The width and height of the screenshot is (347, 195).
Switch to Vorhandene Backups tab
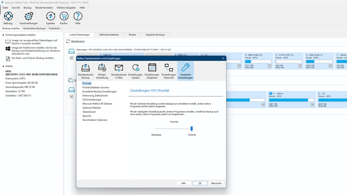34,28
